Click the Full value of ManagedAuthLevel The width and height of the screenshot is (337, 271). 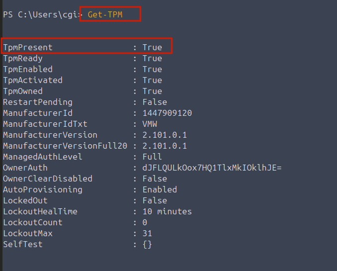click(152, 157)
